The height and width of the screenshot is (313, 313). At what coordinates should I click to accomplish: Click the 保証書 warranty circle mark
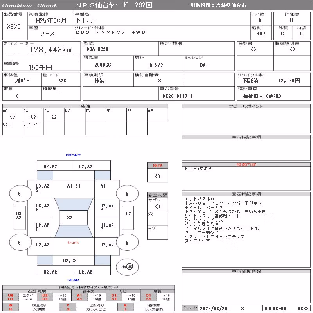(253, 49)
